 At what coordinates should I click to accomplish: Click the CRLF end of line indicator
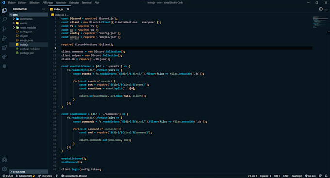tap(286, 176)
